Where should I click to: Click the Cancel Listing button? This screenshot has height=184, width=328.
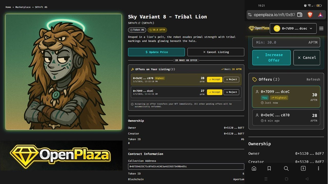[x=216, y=52]
